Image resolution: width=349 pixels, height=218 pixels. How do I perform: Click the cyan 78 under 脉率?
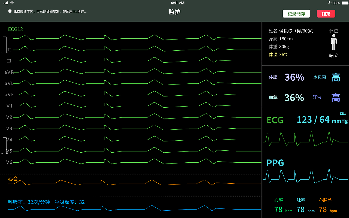[x=300, y=209]
